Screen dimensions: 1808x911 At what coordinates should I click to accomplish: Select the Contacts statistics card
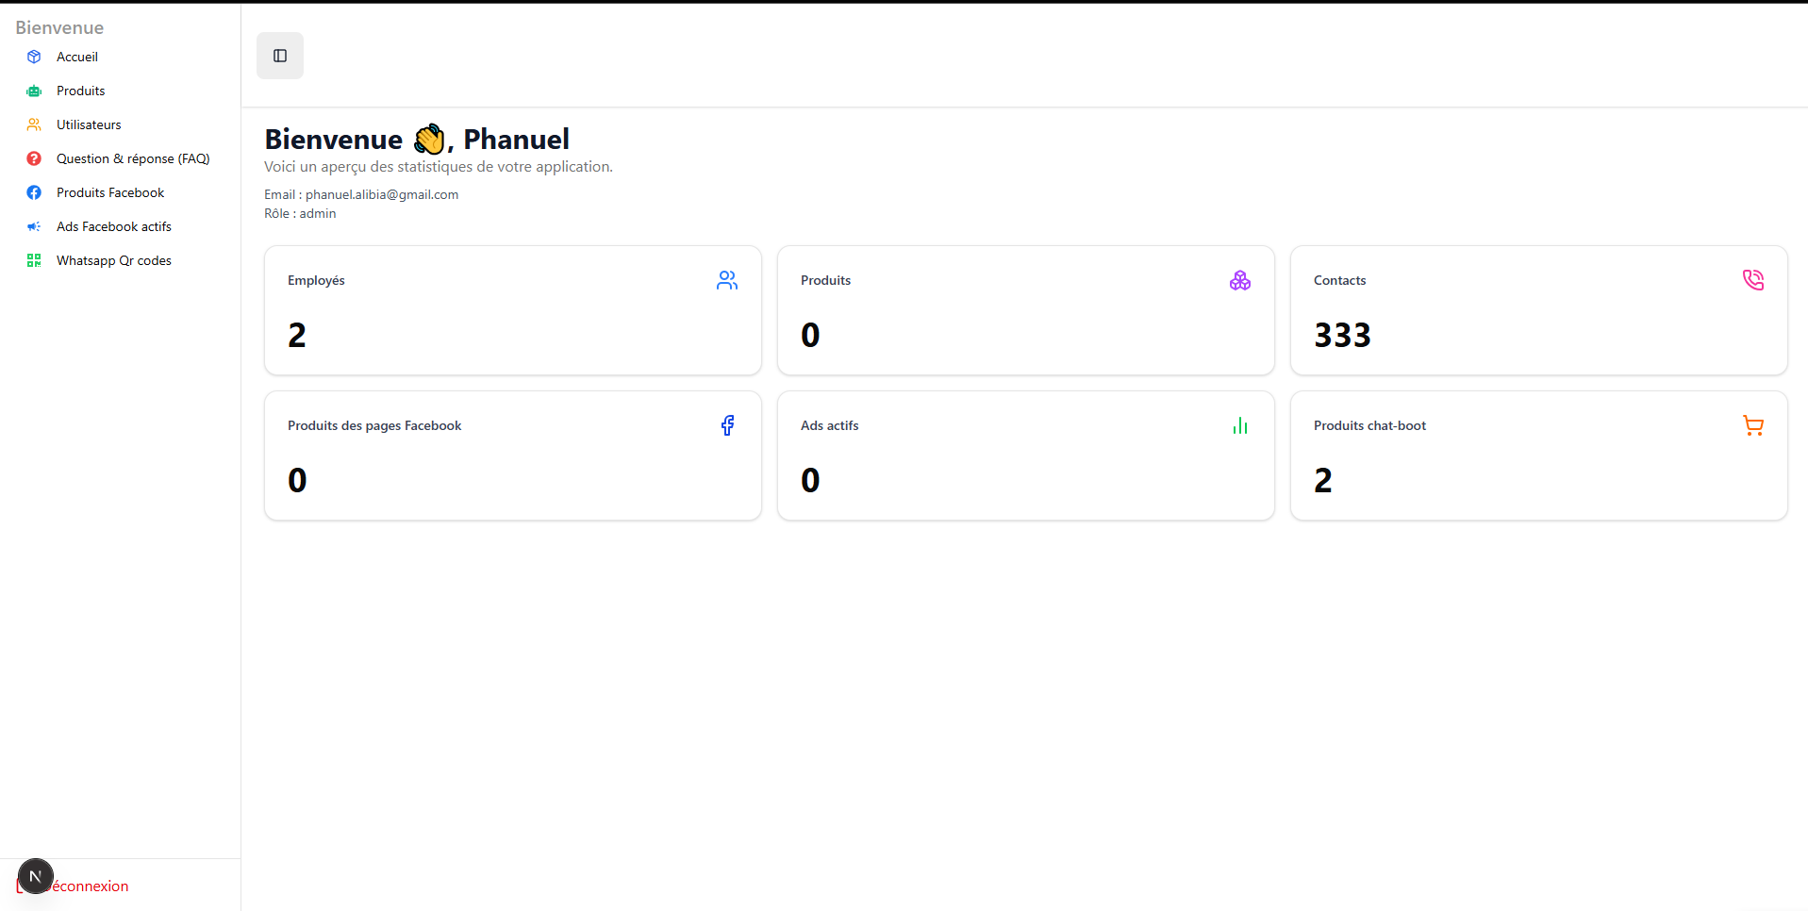point(1538,310)
